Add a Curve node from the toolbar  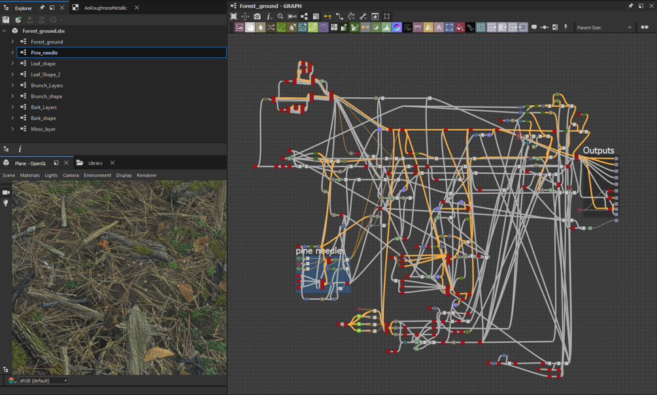click(282, 27)
